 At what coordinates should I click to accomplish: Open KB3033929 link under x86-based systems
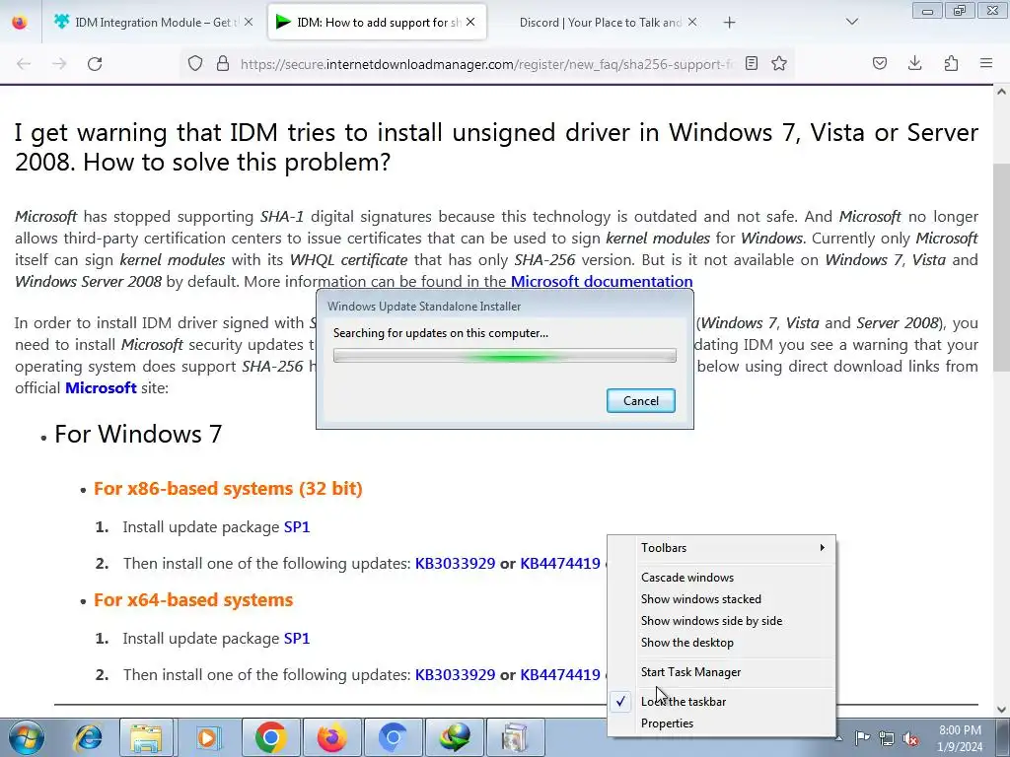pyautogui.click(x=455, y=564)
